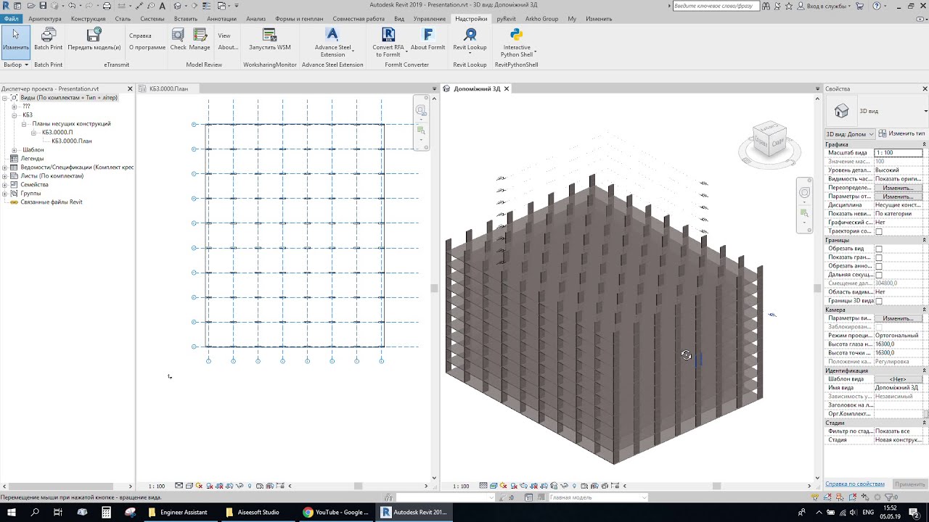Viewport: 929px width, 522px height.
Task: Open Calculator from taskbar
Action: click(x=106, y=512)
